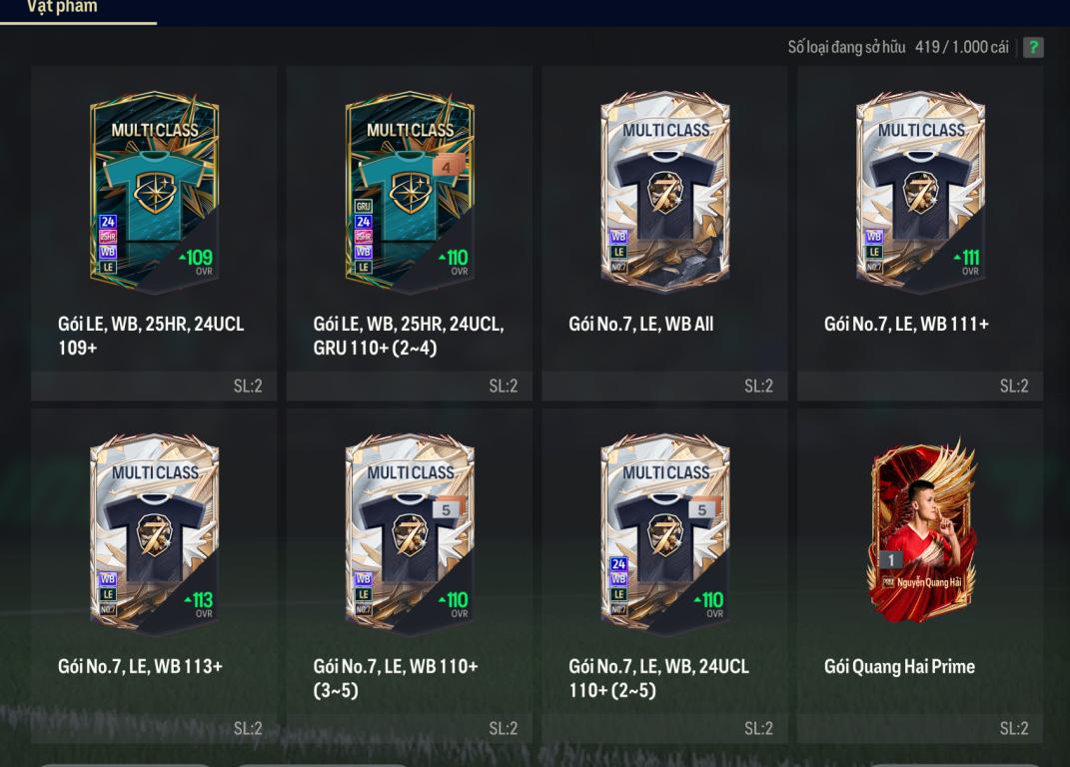Click the green question mark help icon

coord(1032,47)
